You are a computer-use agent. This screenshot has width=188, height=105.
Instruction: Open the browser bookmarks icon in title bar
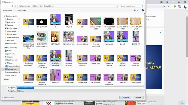162,2
